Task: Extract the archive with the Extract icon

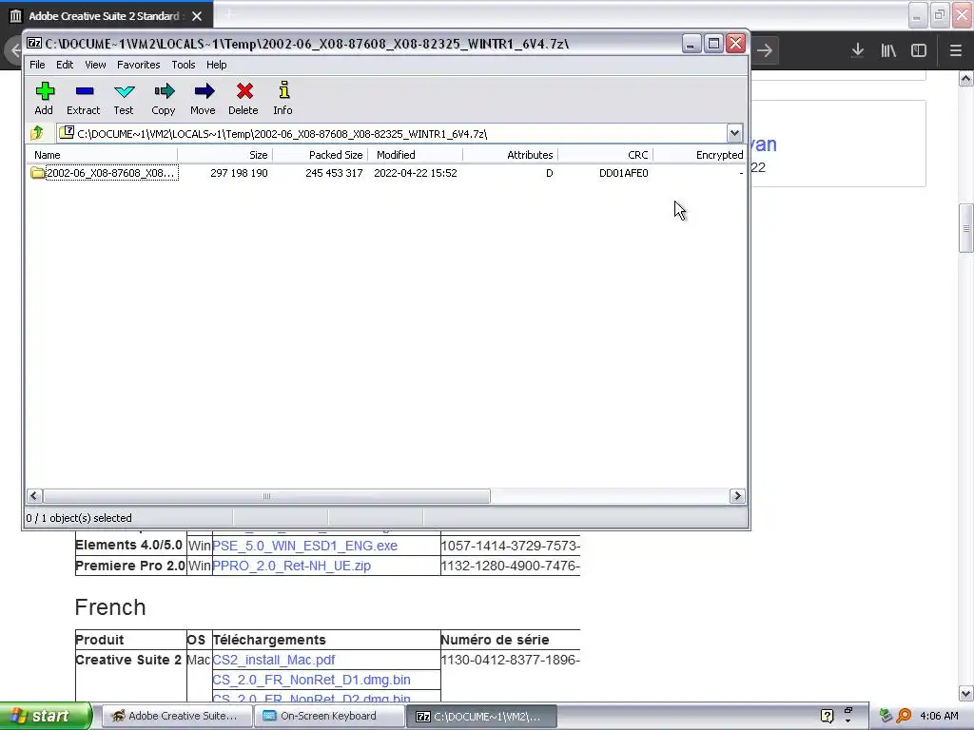Action: click(84, 98)
